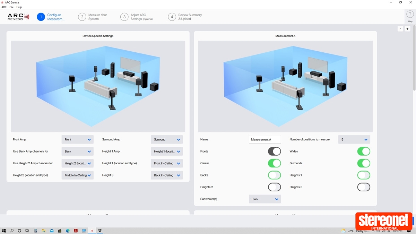Image resolution: width=416 pixels, height=234 pixels.
Task: Open Number of positions to measure dropdown
Action: tap(354, 140)
